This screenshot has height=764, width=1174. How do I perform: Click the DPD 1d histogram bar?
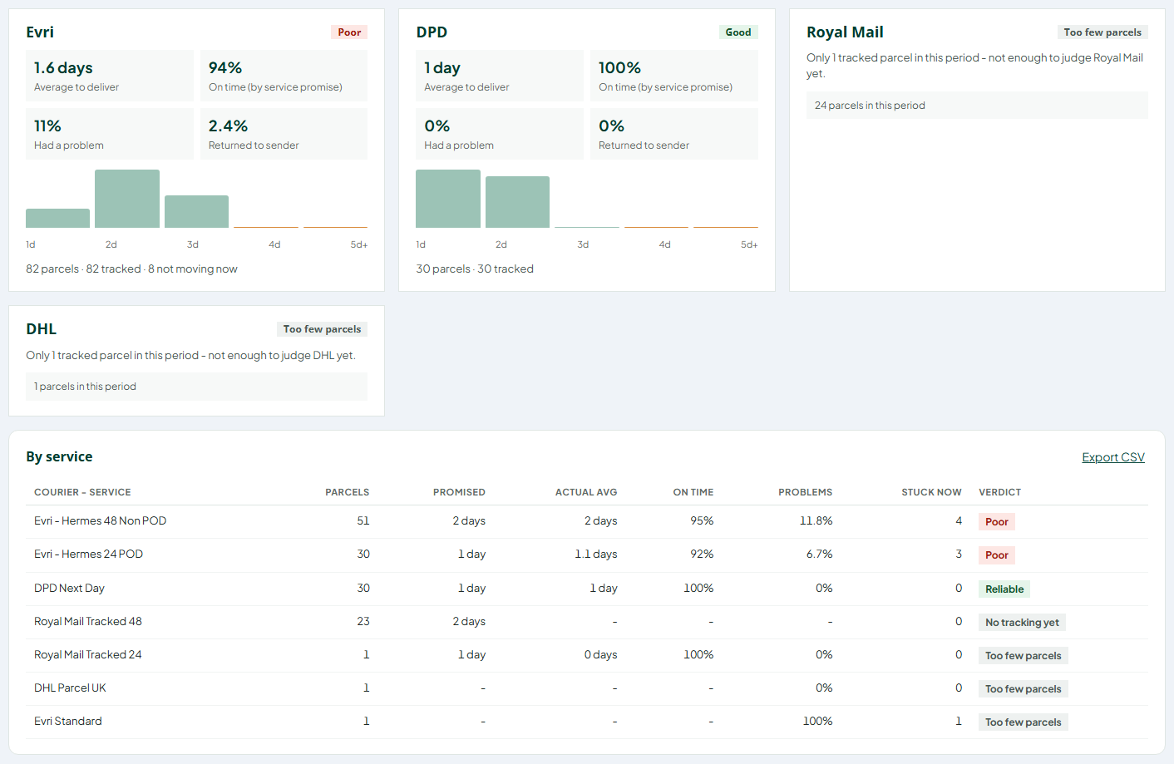(x=448, y=199)
